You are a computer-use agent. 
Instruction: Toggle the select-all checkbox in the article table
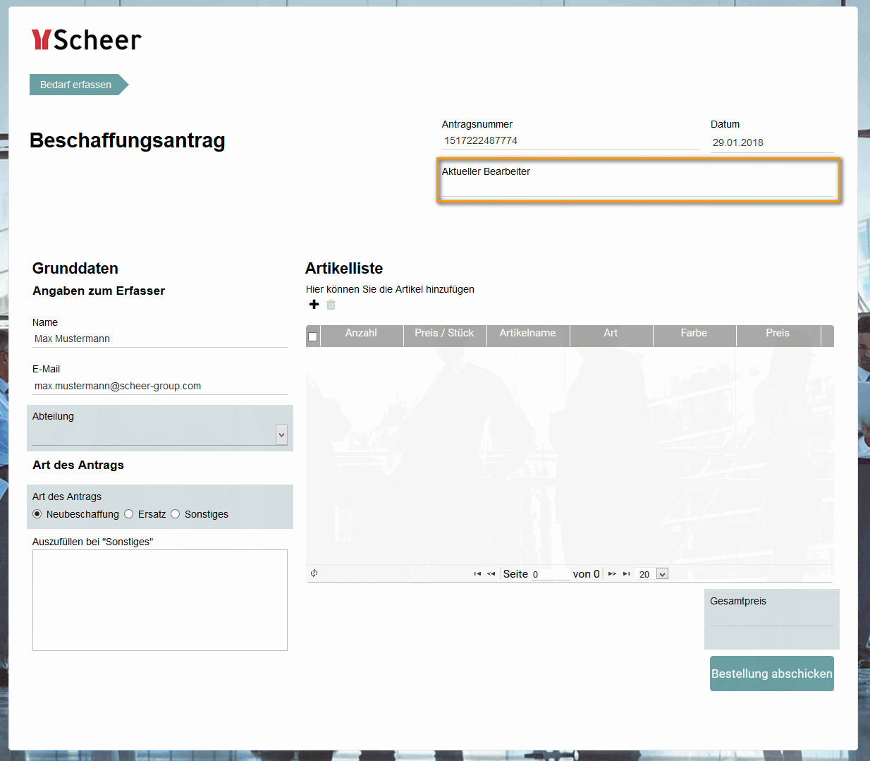312,336
